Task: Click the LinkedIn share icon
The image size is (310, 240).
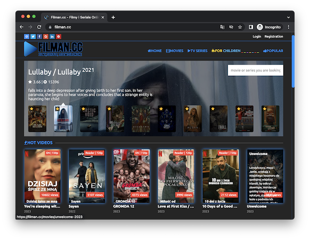Action: pyautogui.click(x=52, y=37)
